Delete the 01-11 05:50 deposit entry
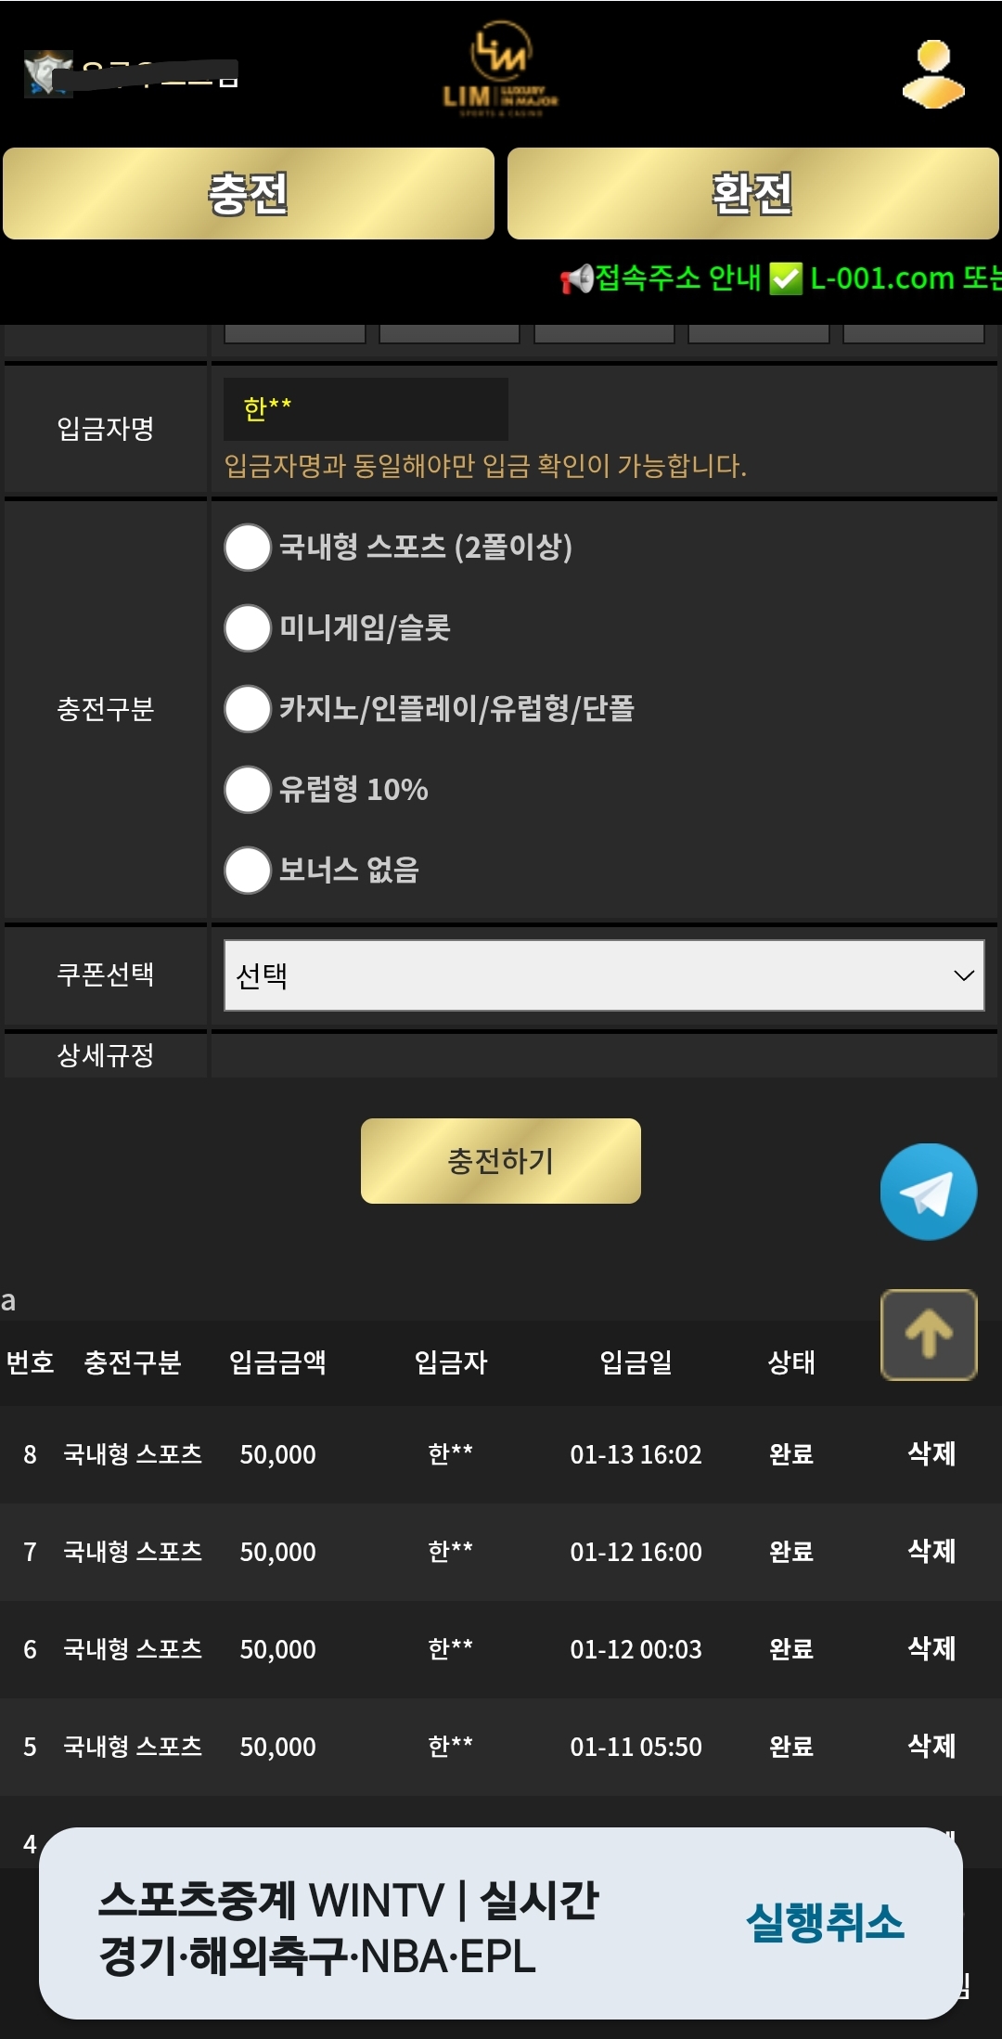This screenshot has height=2039, width=1002. 931,1746
